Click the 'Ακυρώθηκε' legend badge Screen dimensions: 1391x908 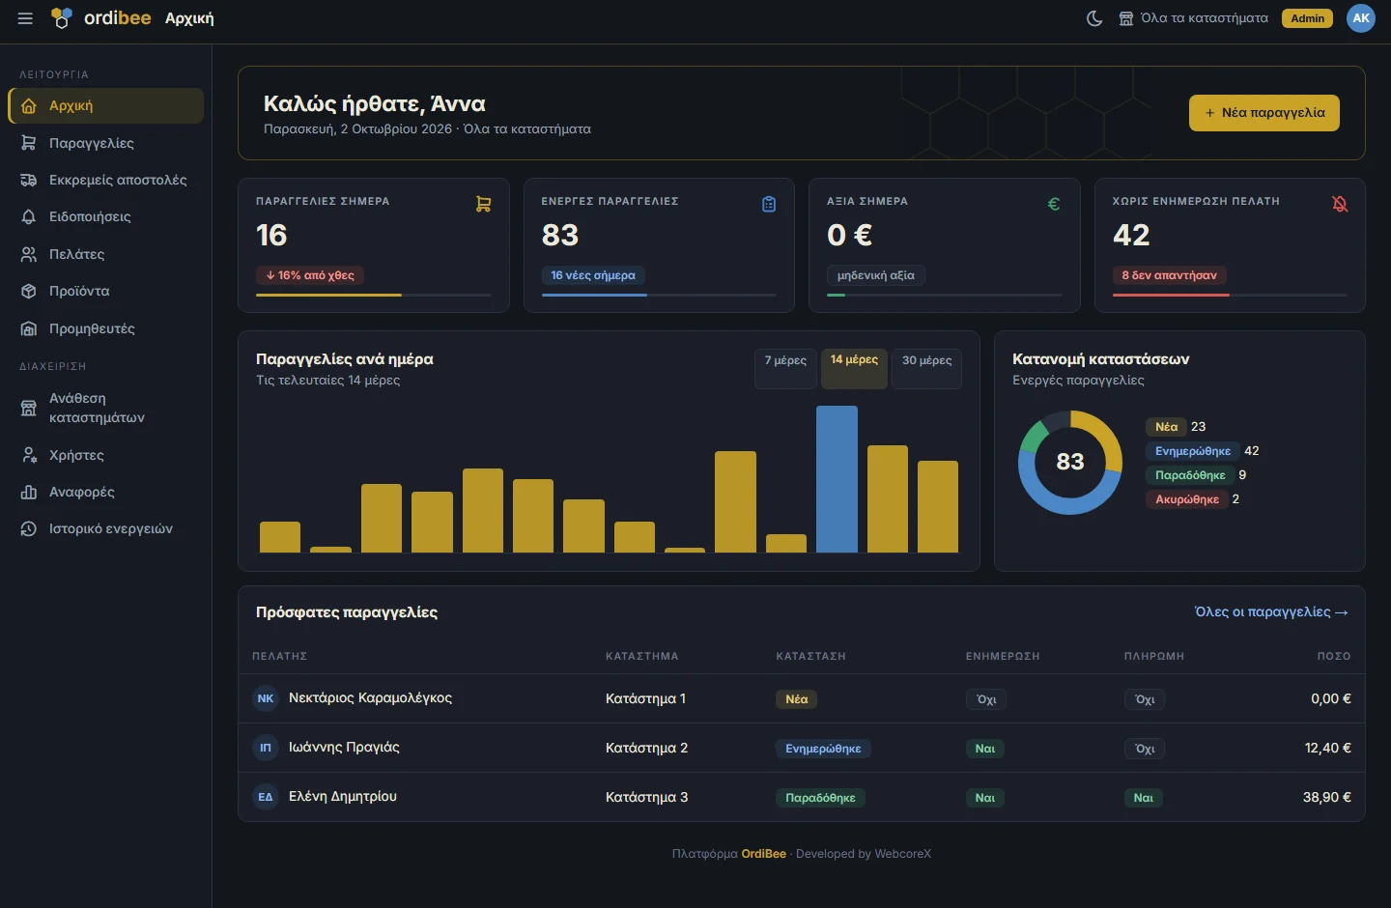(1187, 499)
